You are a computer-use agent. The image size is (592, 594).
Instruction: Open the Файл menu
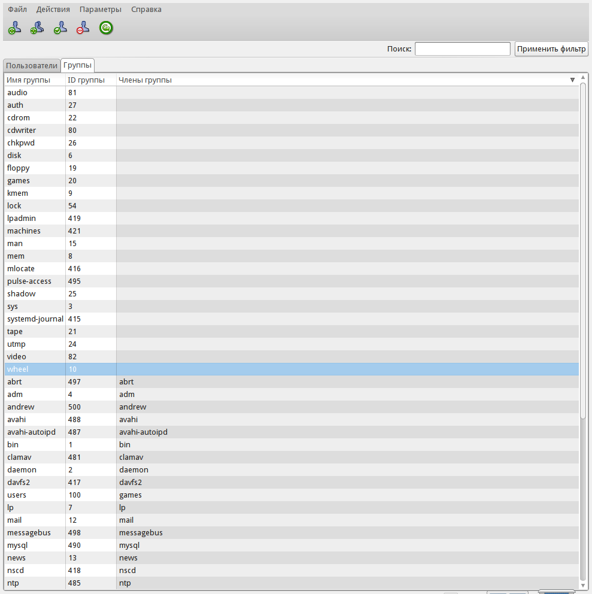[x=17, y=10]
